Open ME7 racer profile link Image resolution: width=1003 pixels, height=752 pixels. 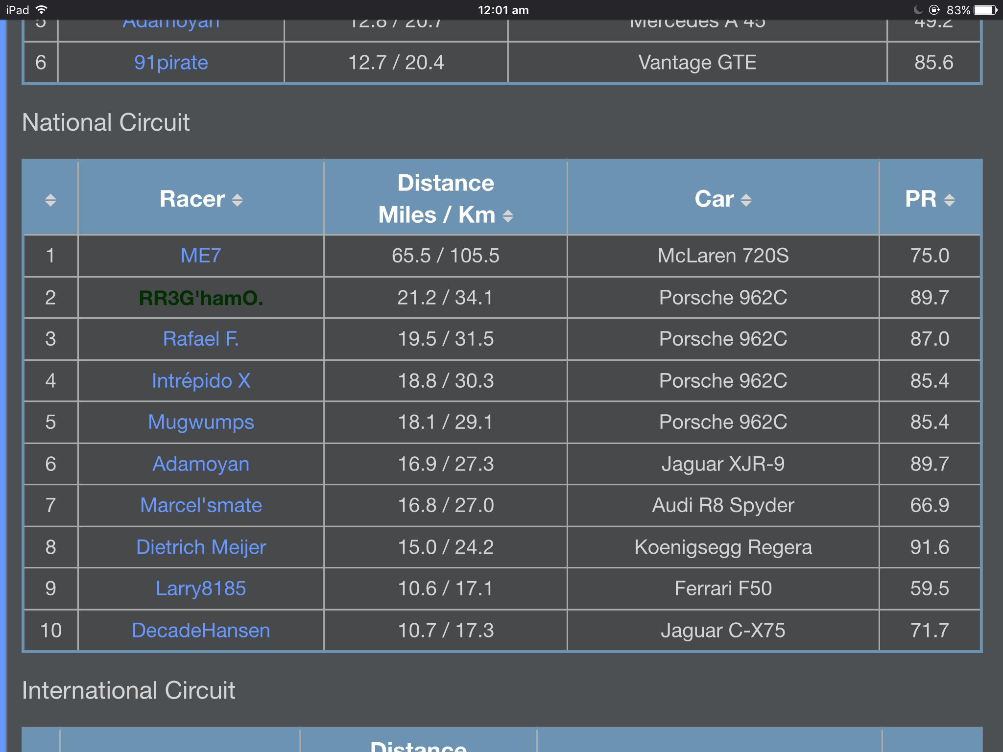click(x=201, y=256)
